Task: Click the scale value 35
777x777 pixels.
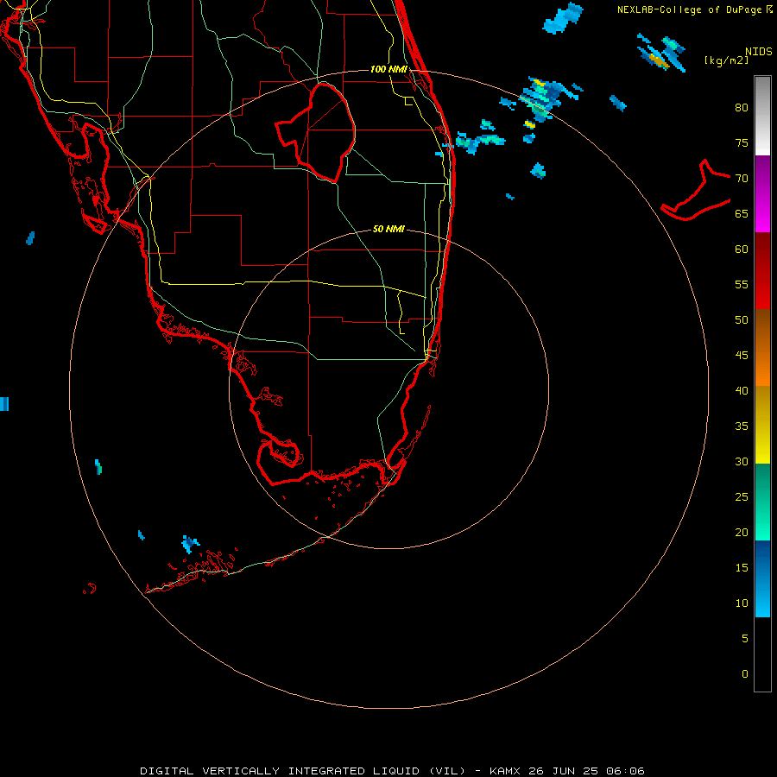Action: point(742,426)
